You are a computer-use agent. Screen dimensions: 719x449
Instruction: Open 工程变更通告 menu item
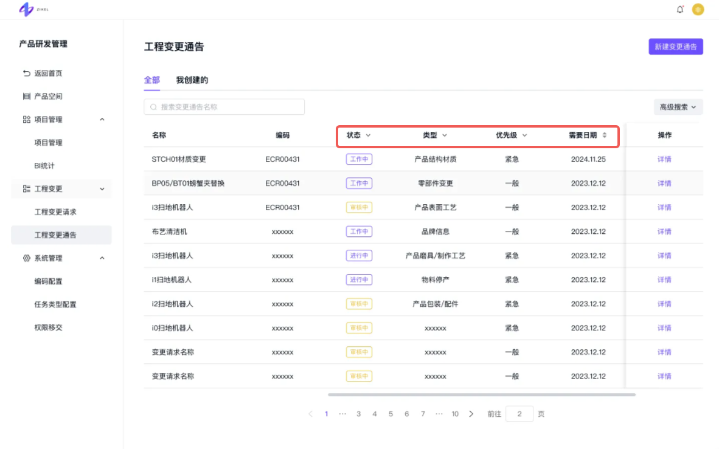point(61,235)
